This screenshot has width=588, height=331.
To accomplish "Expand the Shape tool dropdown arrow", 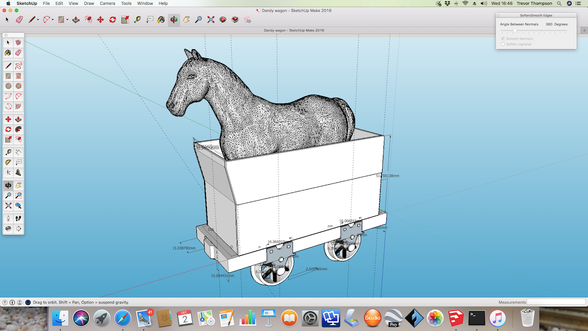I will [68, 20].
